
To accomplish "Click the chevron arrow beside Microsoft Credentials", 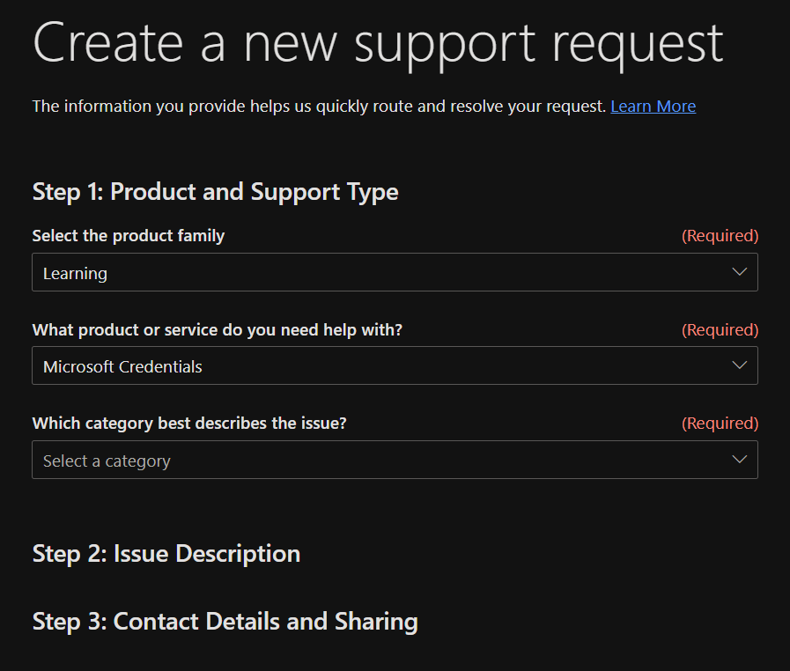I will [740, 366].
